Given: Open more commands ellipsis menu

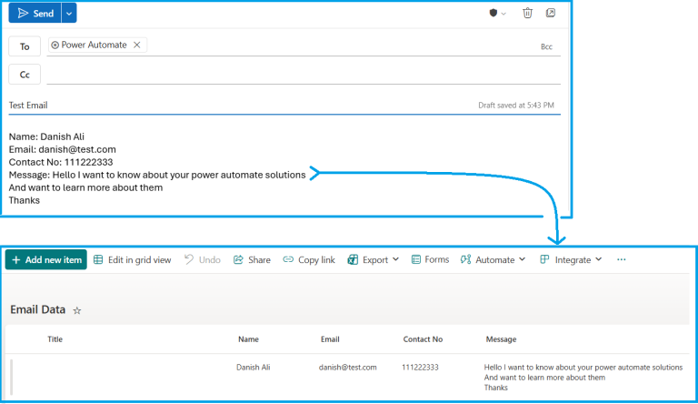Looking at the screenshot, I should [x=622, y=259].
